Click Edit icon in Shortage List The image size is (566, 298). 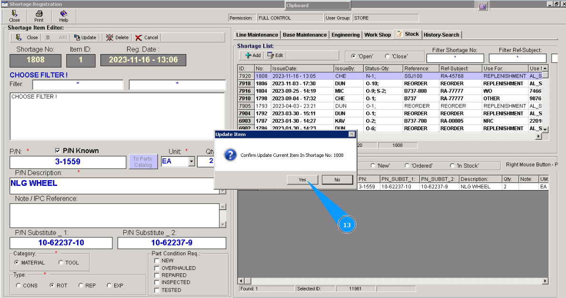271,56
